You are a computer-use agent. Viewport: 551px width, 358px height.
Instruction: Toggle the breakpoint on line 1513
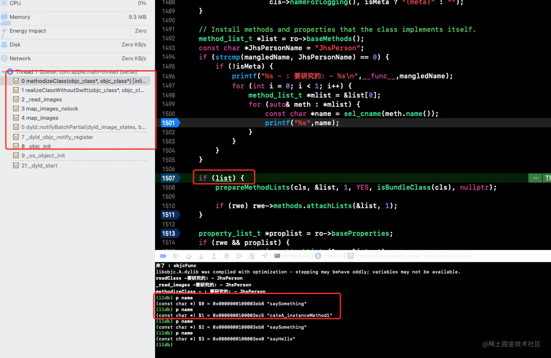coord(170,233)
